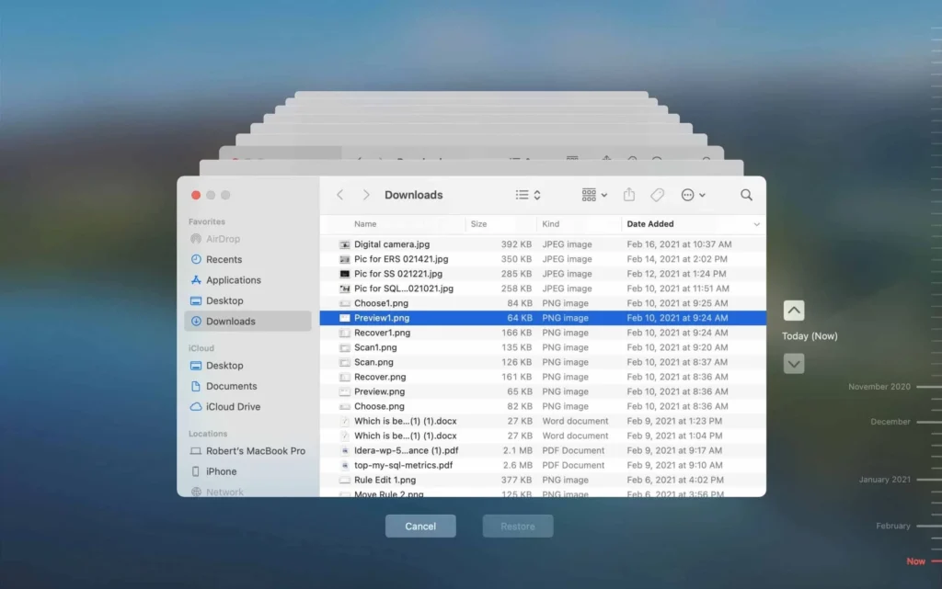The image size is (942, 589).
Task: Select Digital camera.jpg file
Action: (543, 244)
